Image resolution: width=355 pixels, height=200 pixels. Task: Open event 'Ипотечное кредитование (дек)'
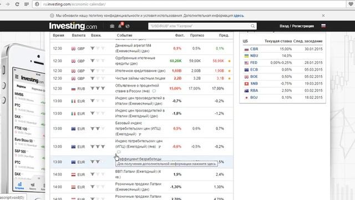140,71
